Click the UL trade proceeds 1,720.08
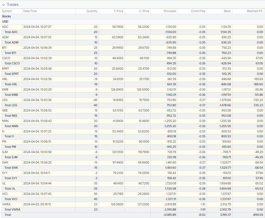The width and height of the screenshot is (265, 218). pos(170,184)
